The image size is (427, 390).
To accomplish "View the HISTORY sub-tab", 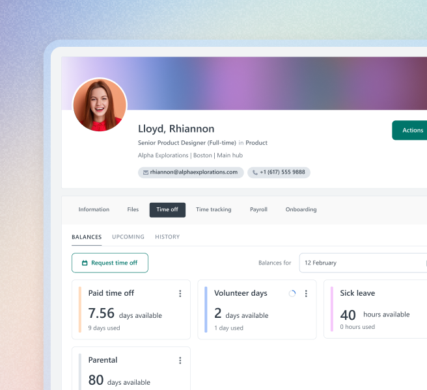I will point(167,237).
